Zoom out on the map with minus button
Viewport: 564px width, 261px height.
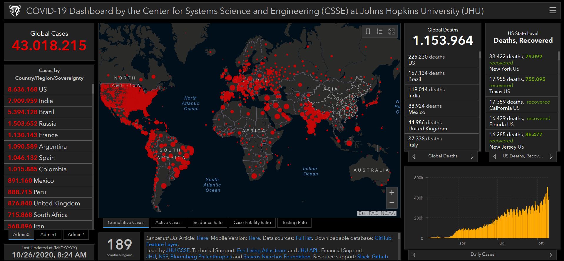coord(392,203)
